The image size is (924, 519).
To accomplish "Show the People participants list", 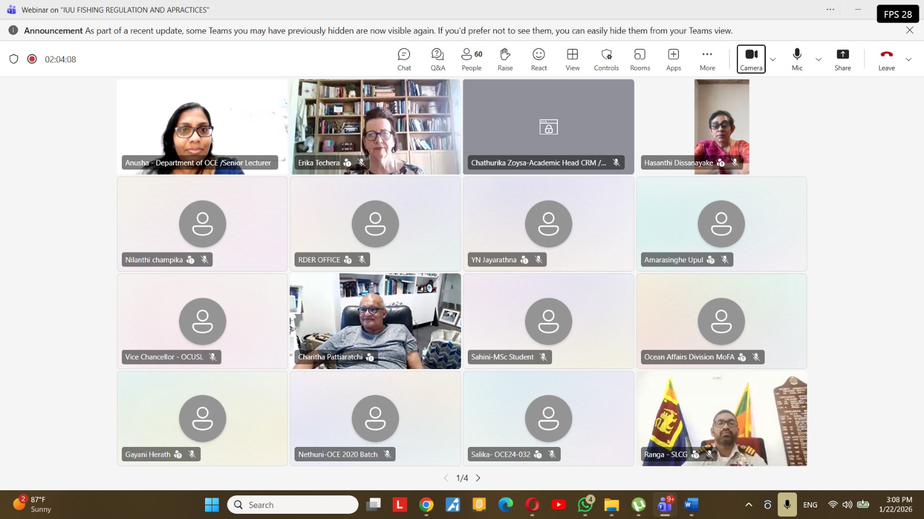I will 471,59.
